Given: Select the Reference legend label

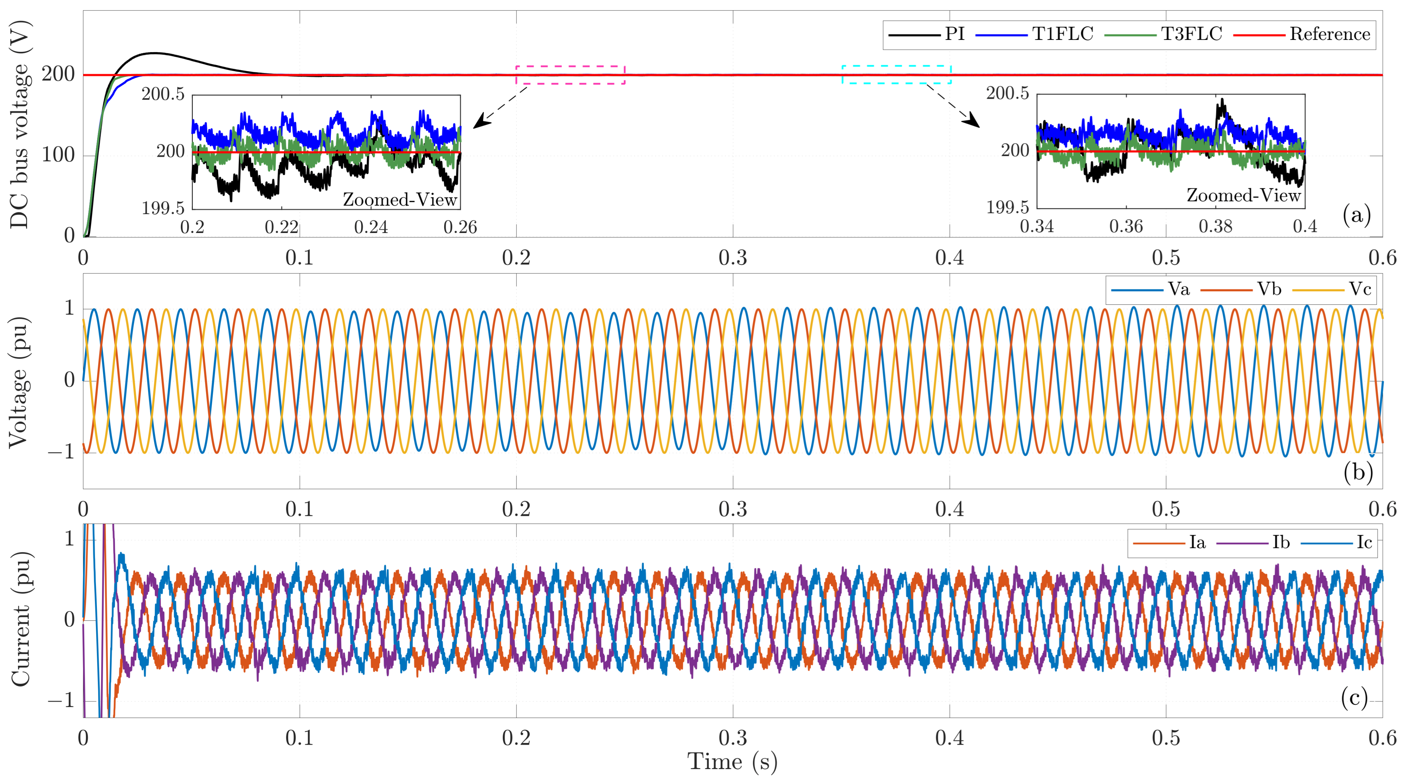Looking at the screenshot, I should tap(1329, 34).
